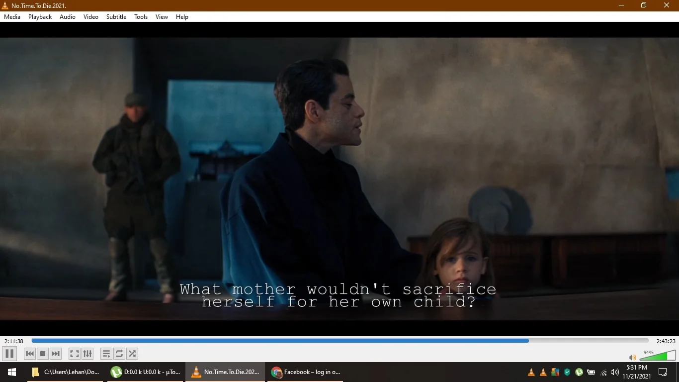Mute audio with VLC speaker icon

[632, 357]
